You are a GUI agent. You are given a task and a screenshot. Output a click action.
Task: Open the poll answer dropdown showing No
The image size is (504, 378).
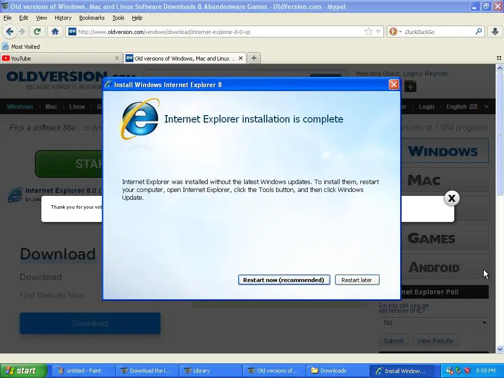434,322
